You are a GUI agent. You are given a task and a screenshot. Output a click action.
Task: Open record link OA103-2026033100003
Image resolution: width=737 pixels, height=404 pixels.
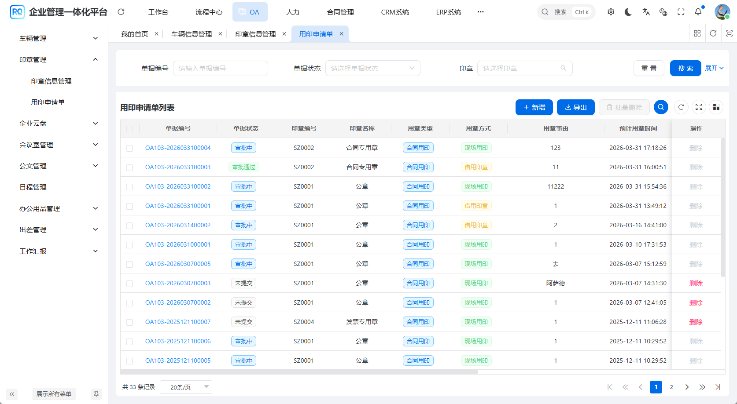(x=178, y=167)
